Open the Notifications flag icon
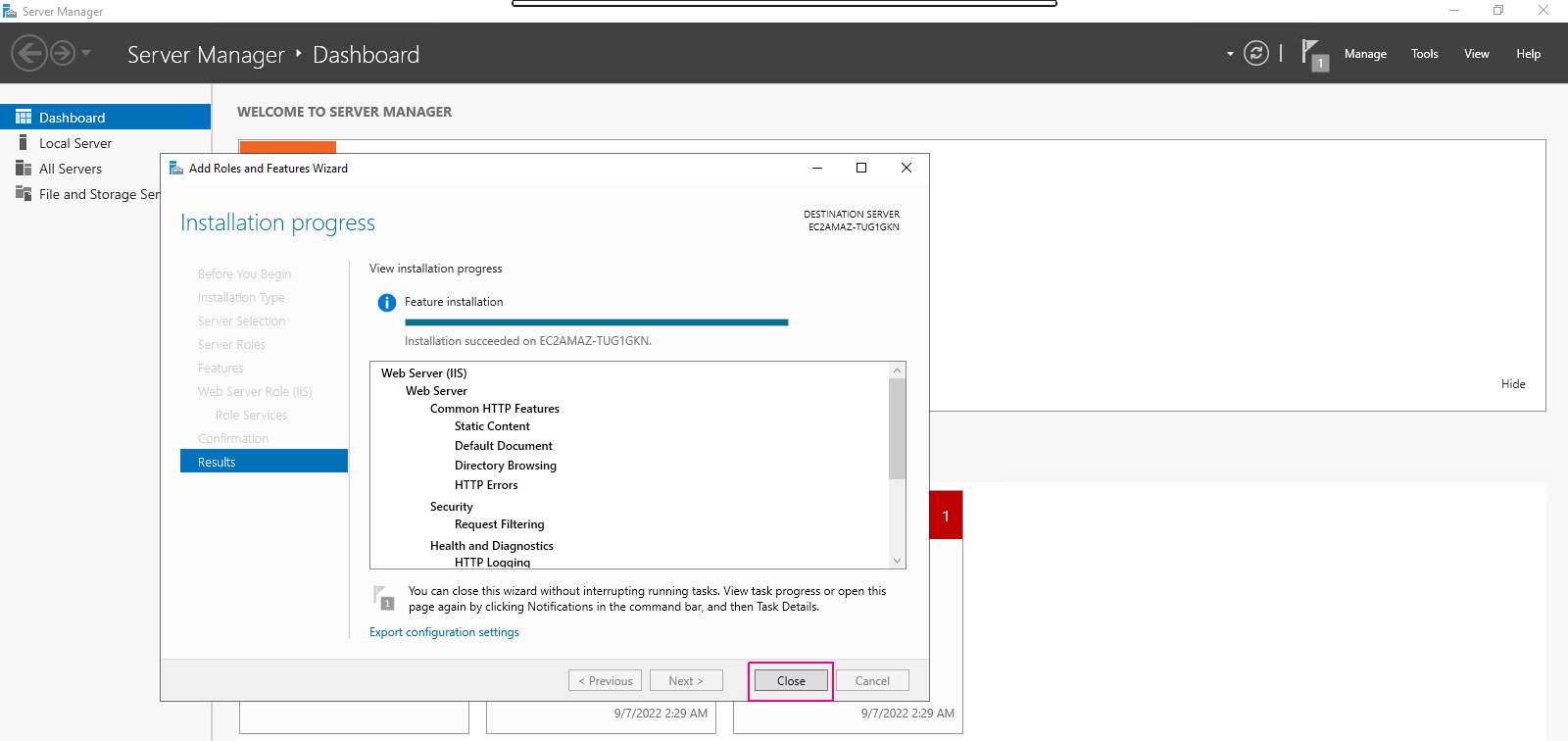Image resolution: width=1568 pixels, height=741 pixels. (x=1314, y=54)
